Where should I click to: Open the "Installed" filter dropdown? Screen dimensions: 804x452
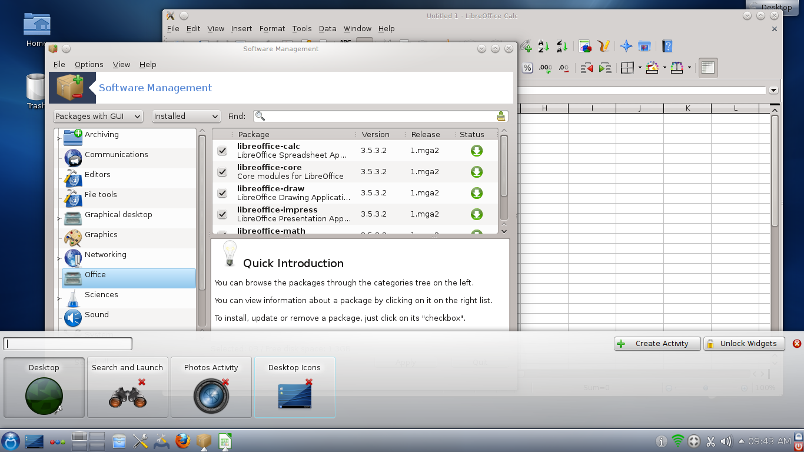[x=186, y=117]
